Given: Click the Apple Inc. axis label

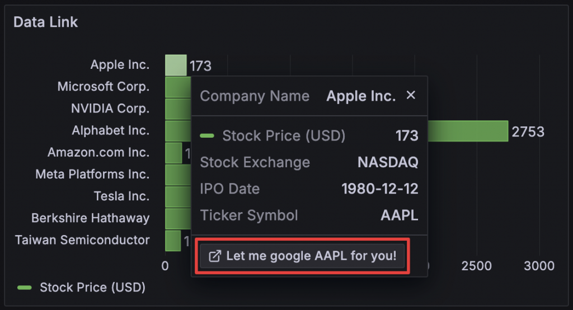Looking at the screenshot, I should 120,65.
